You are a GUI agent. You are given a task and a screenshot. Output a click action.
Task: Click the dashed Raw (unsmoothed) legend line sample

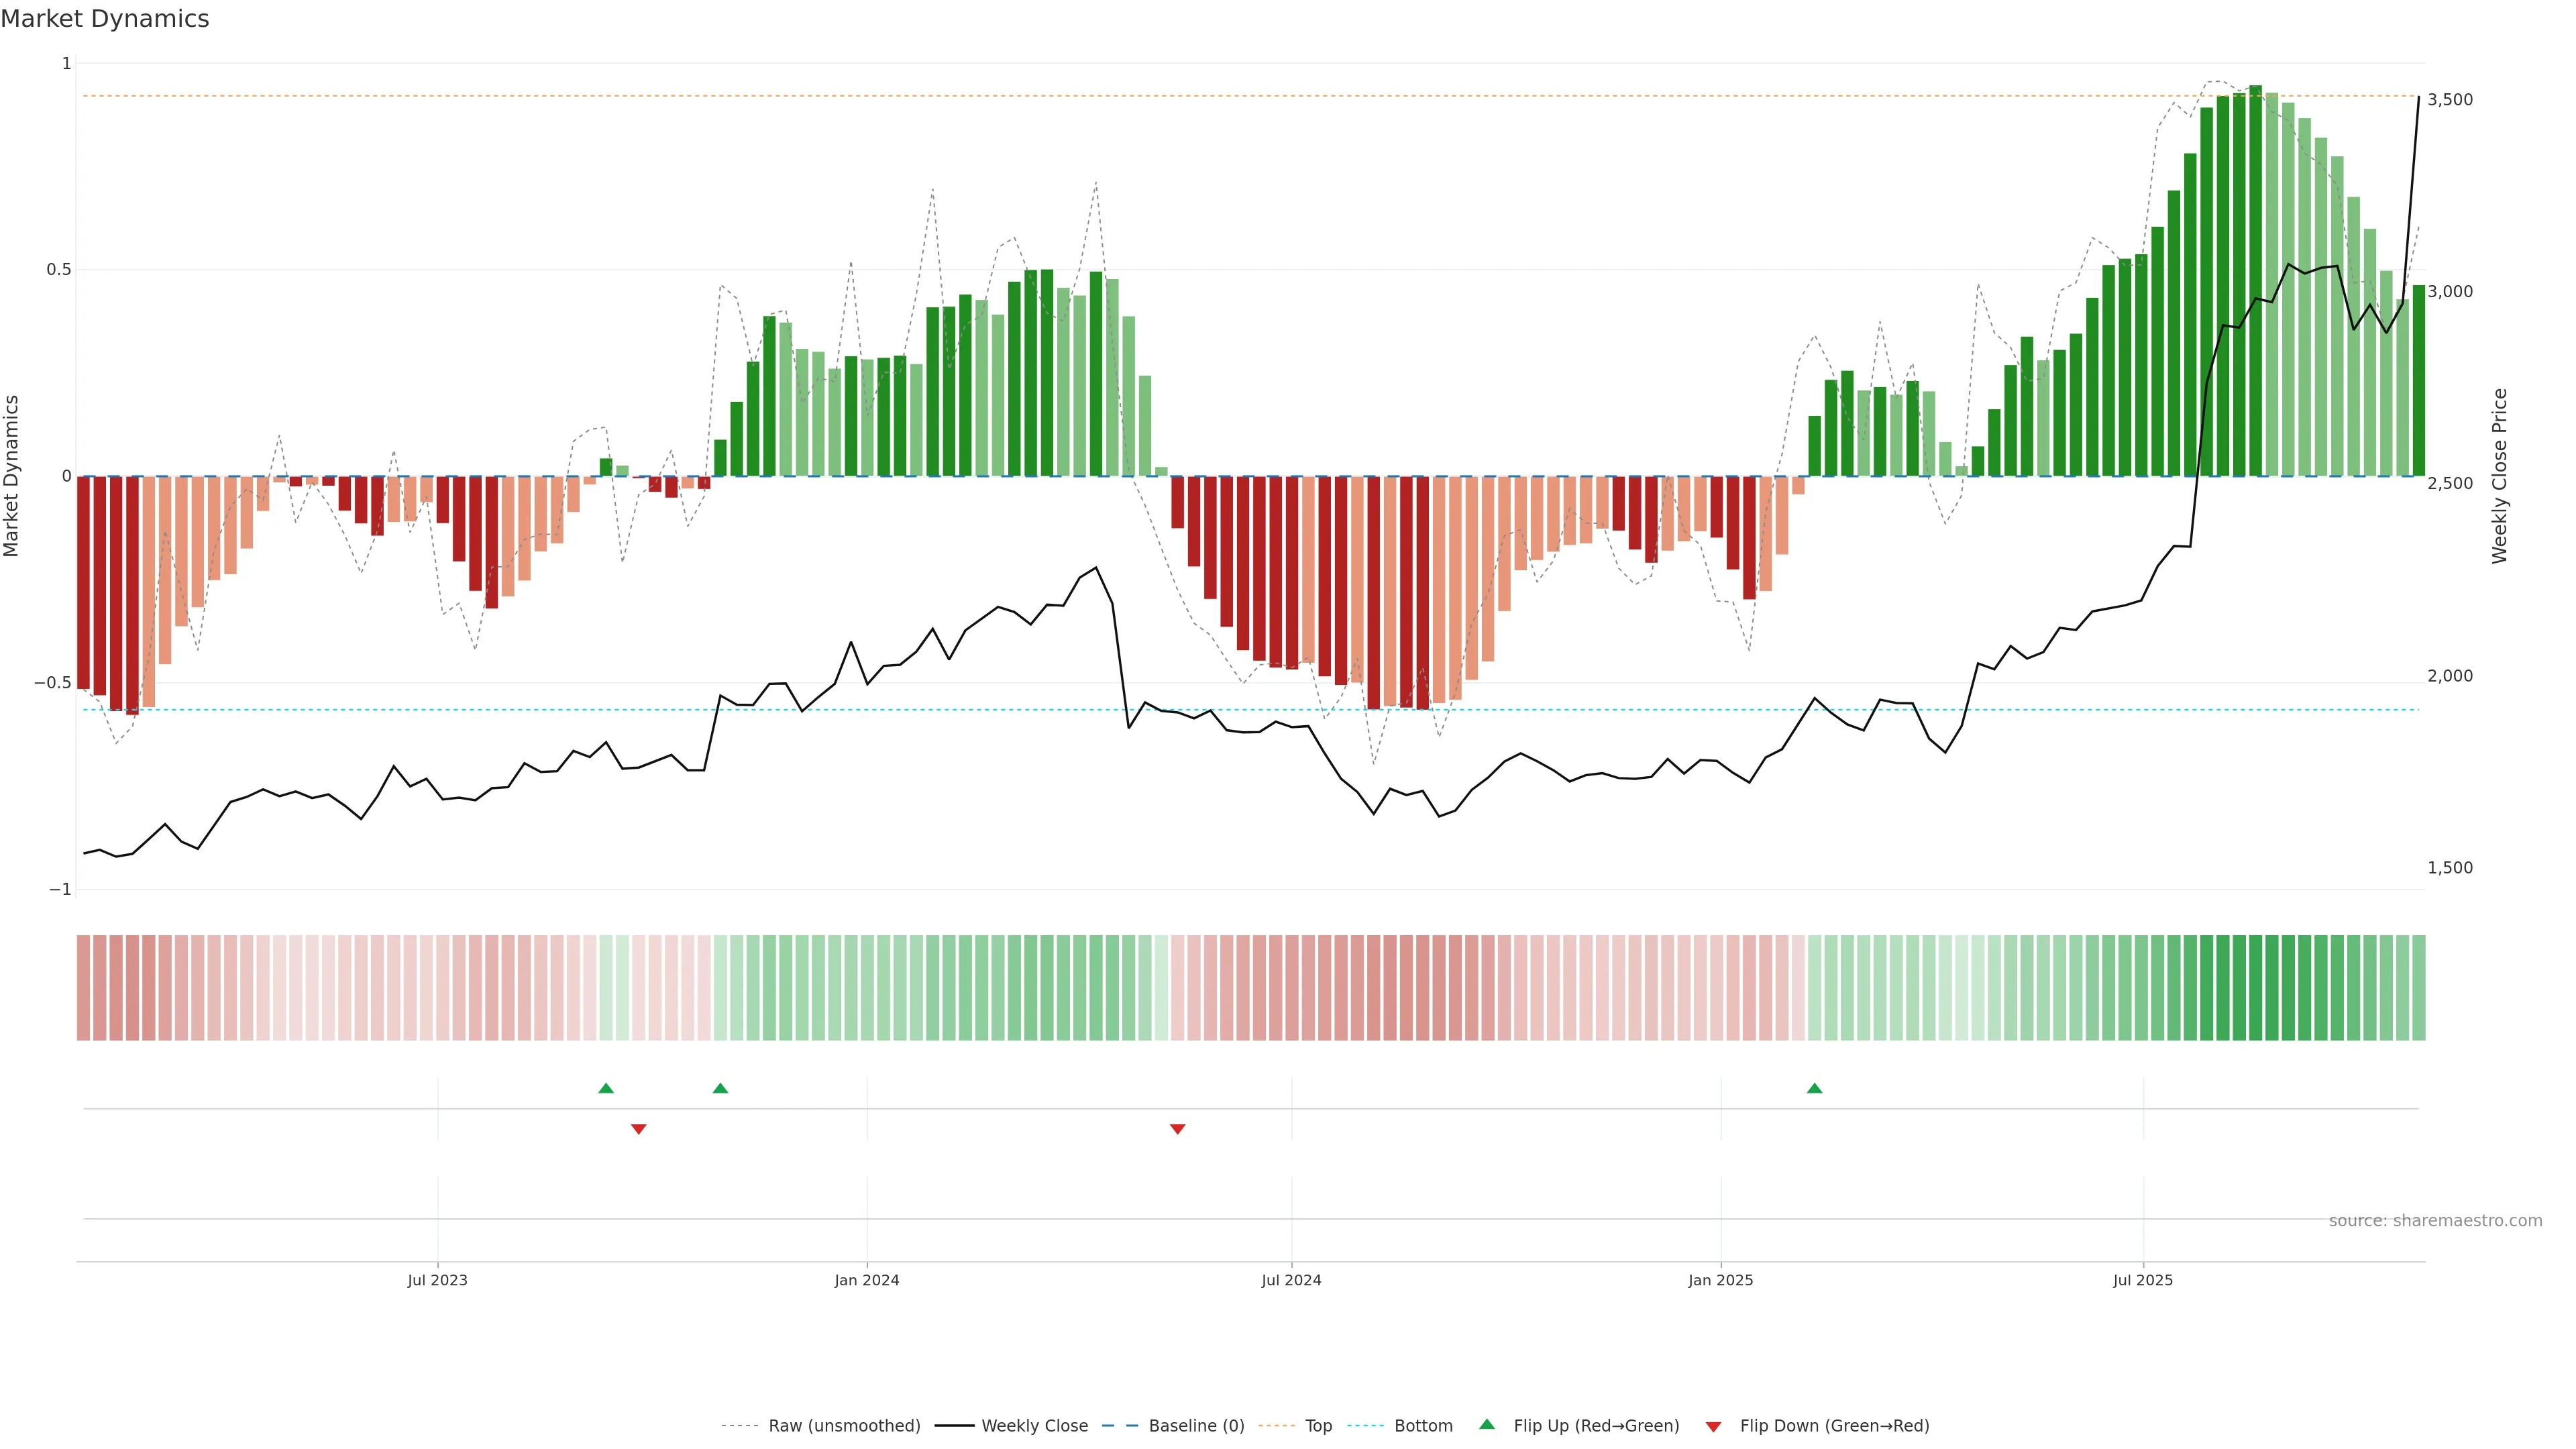739,1426
